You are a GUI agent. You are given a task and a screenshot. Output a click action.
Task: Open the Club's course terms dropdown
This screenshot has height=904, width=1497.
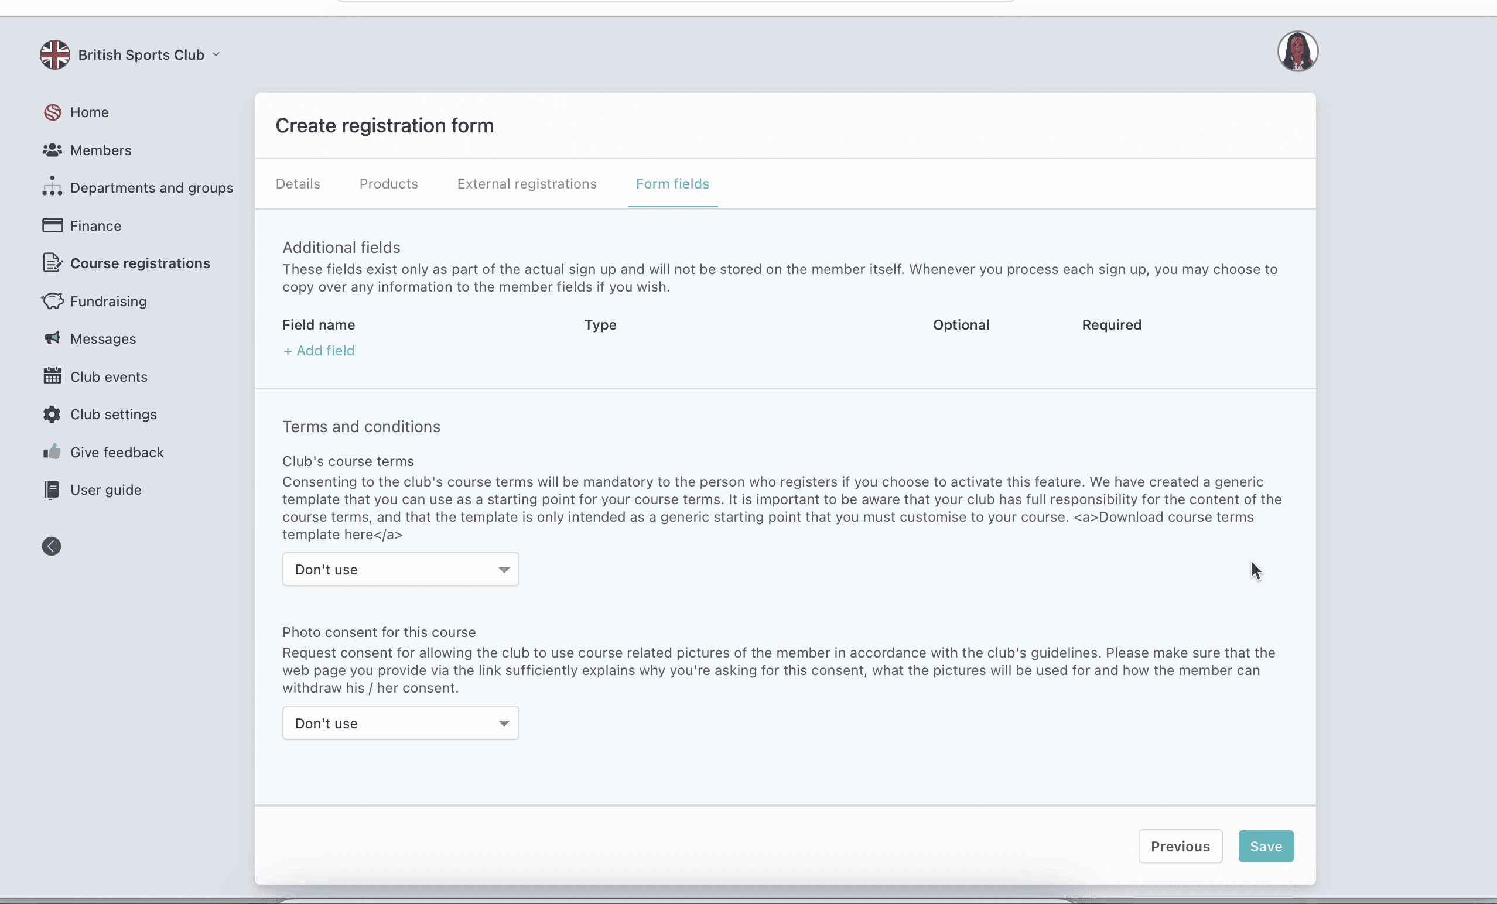tap(401, 569)
